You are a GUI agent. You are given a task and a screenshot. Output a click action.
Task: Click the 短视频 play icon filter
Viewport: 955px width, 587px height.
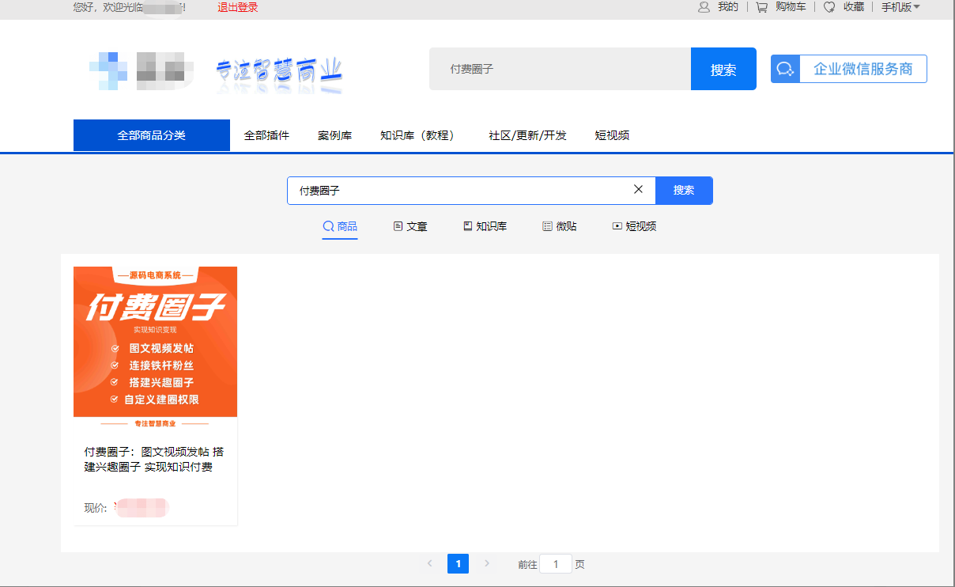coord(617,226)
